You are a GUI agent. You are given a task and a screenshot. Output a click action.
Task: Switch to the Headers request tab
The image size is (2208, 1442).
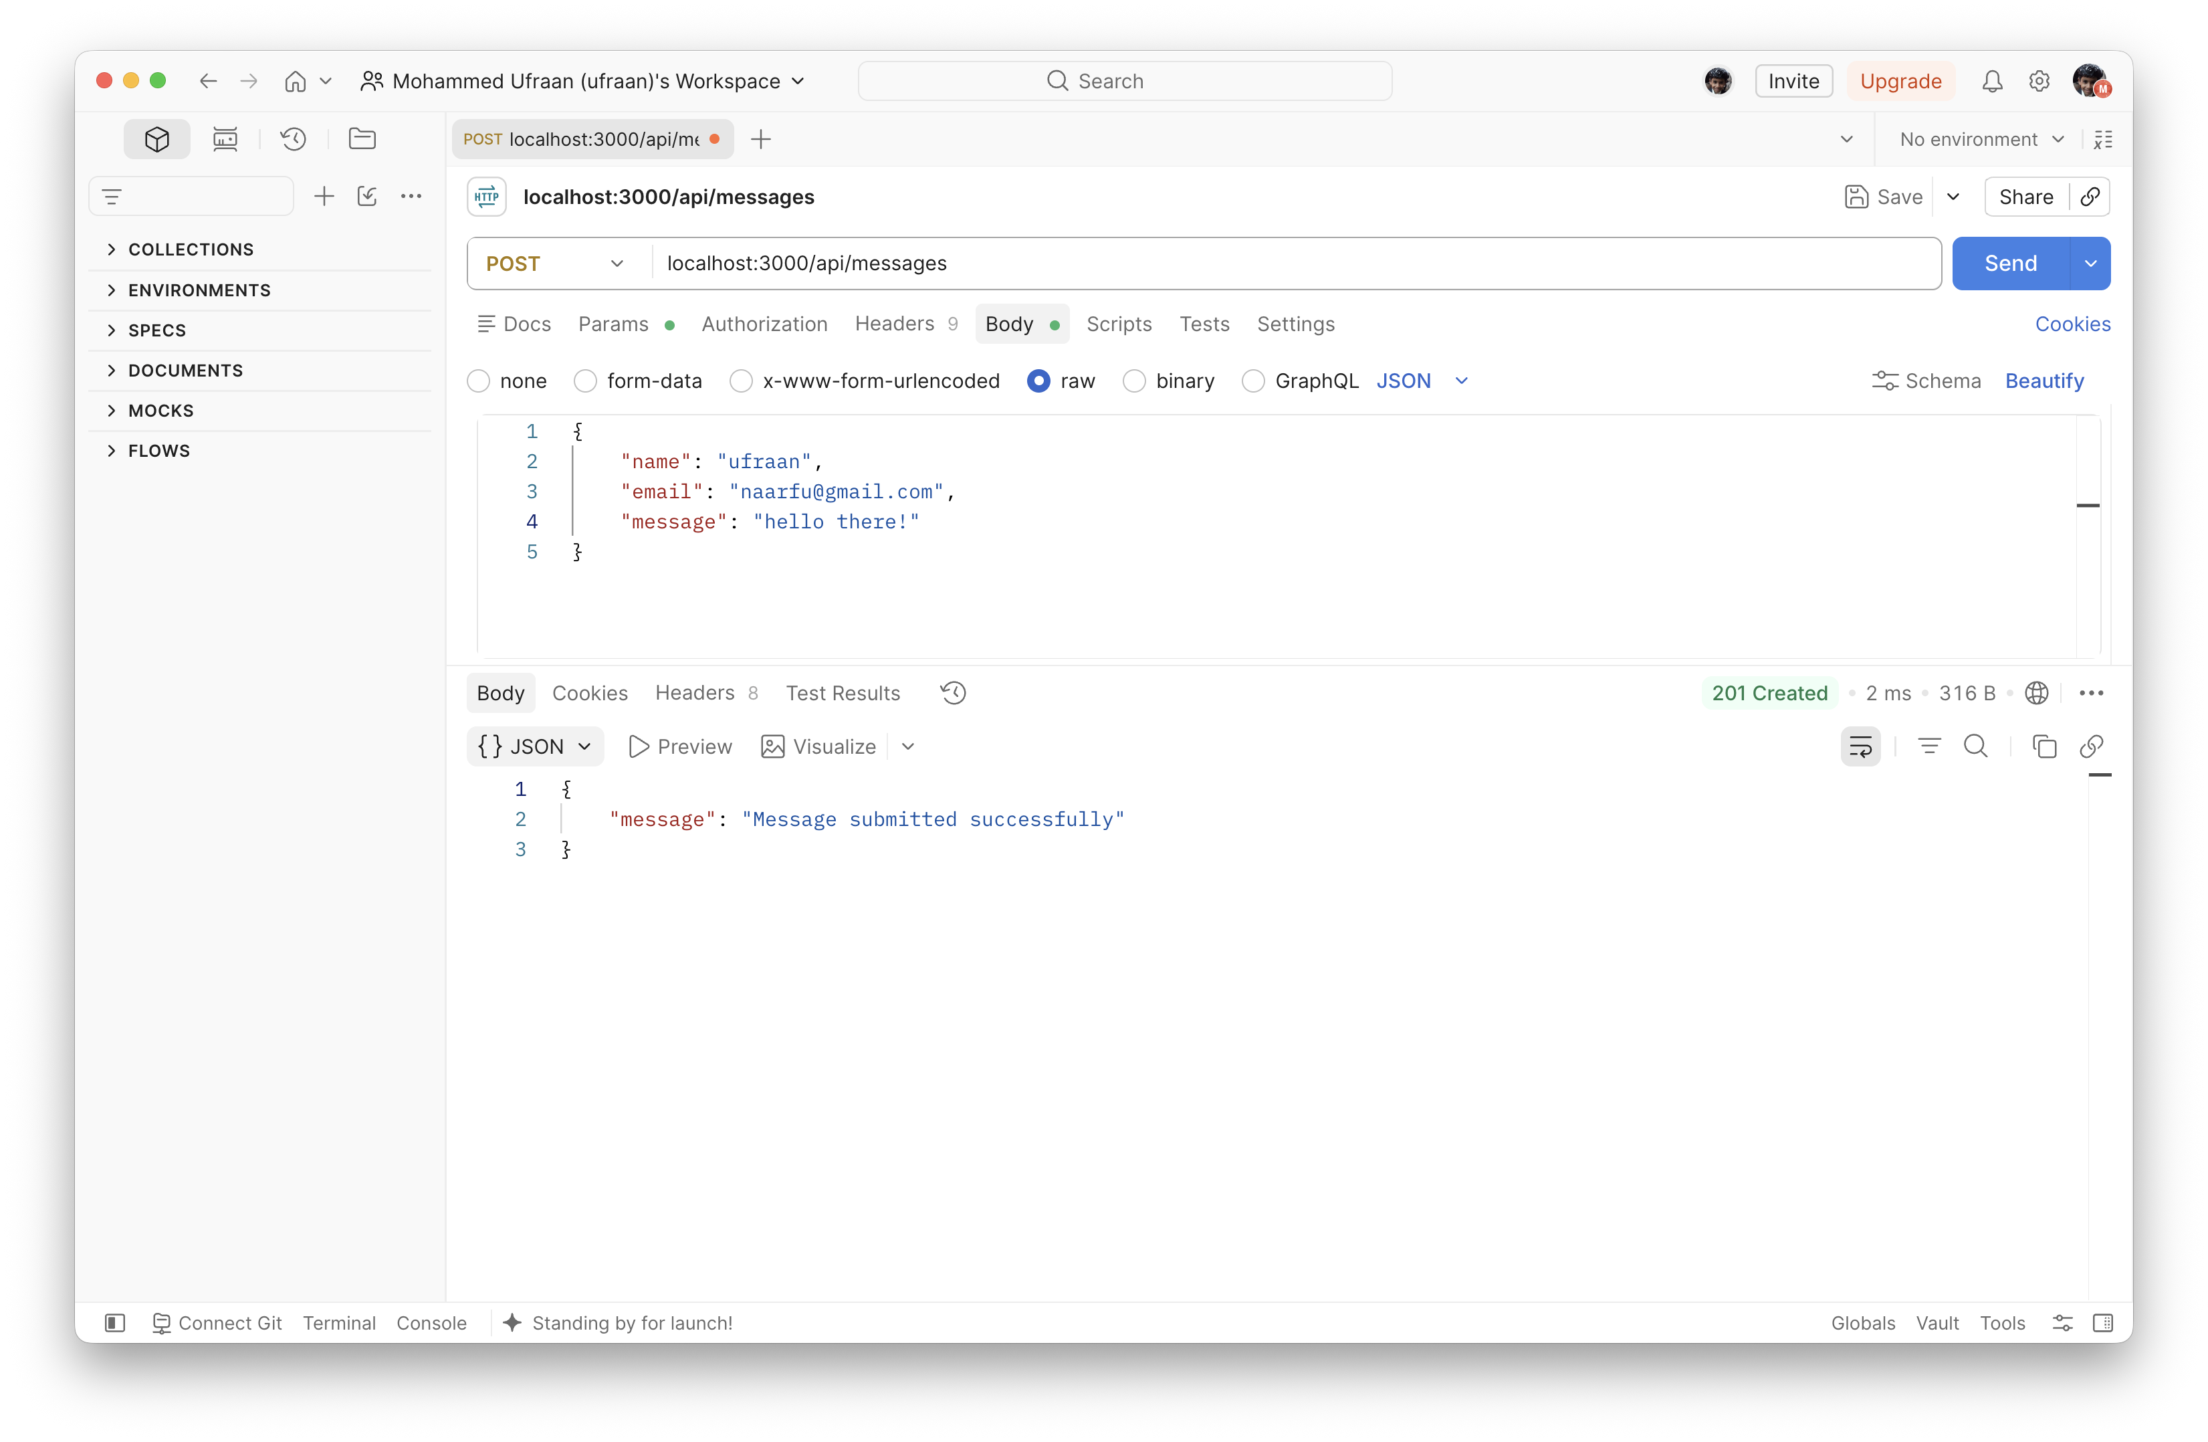[905, 324]
